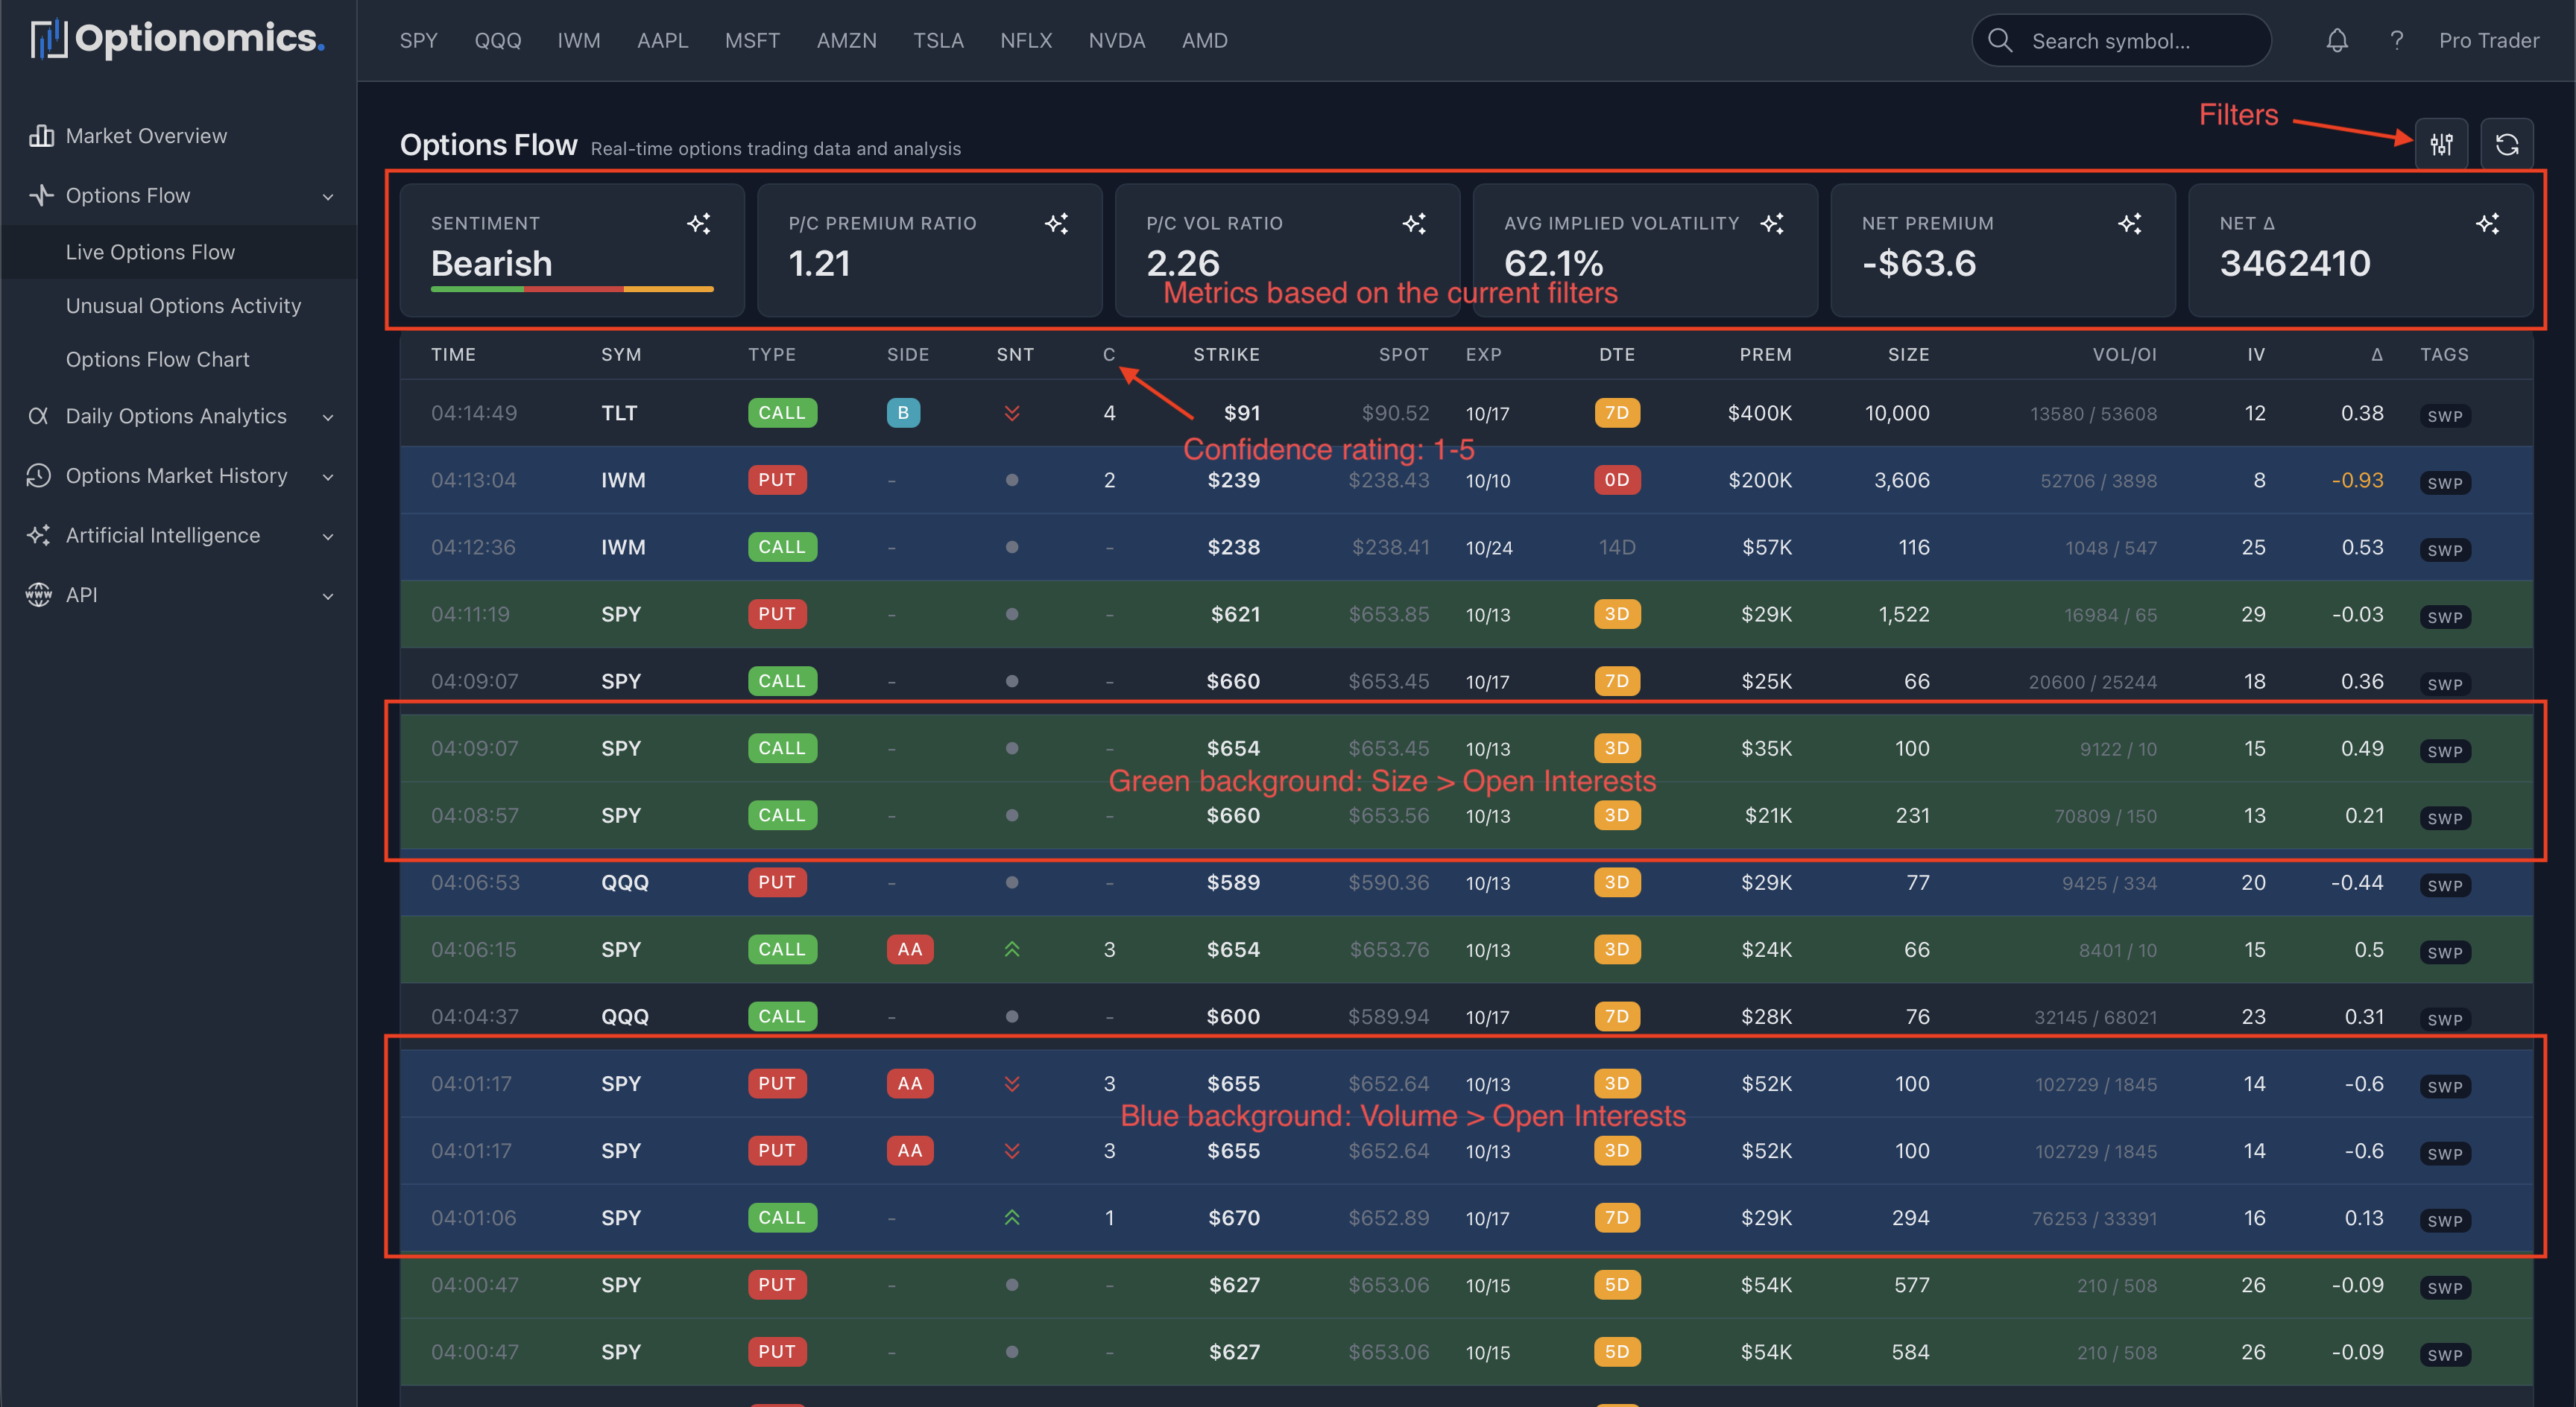Click the AI sparkle icon on Net Premium card

2131,224
